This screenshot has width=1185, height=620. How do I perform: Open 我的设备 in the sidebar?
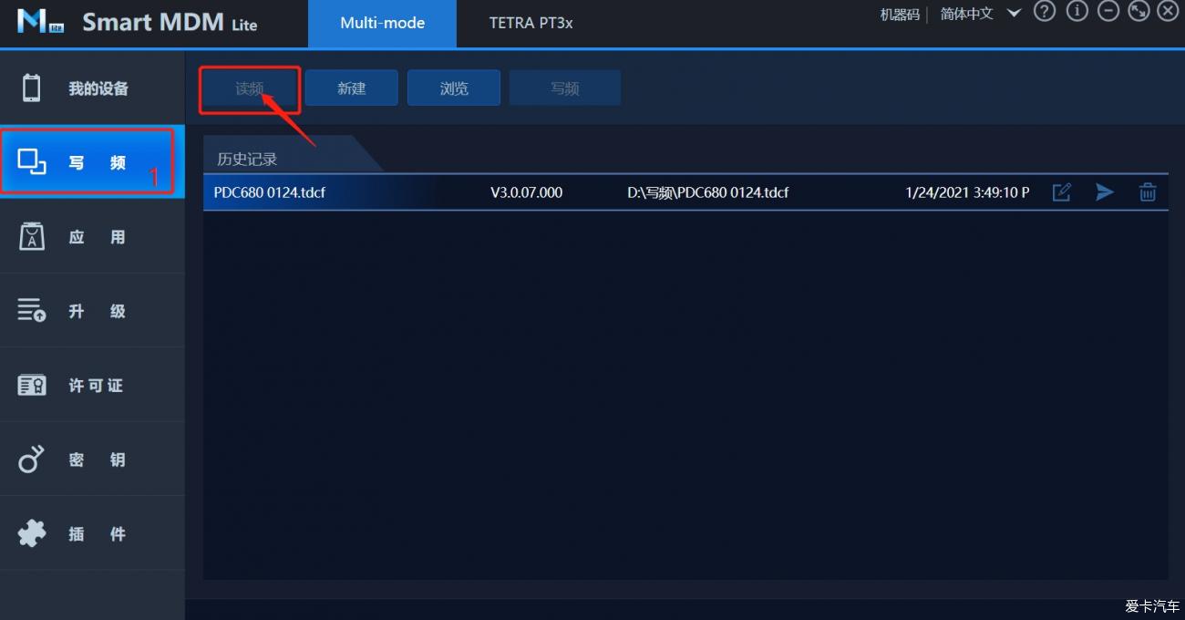(x=92, y=88)
